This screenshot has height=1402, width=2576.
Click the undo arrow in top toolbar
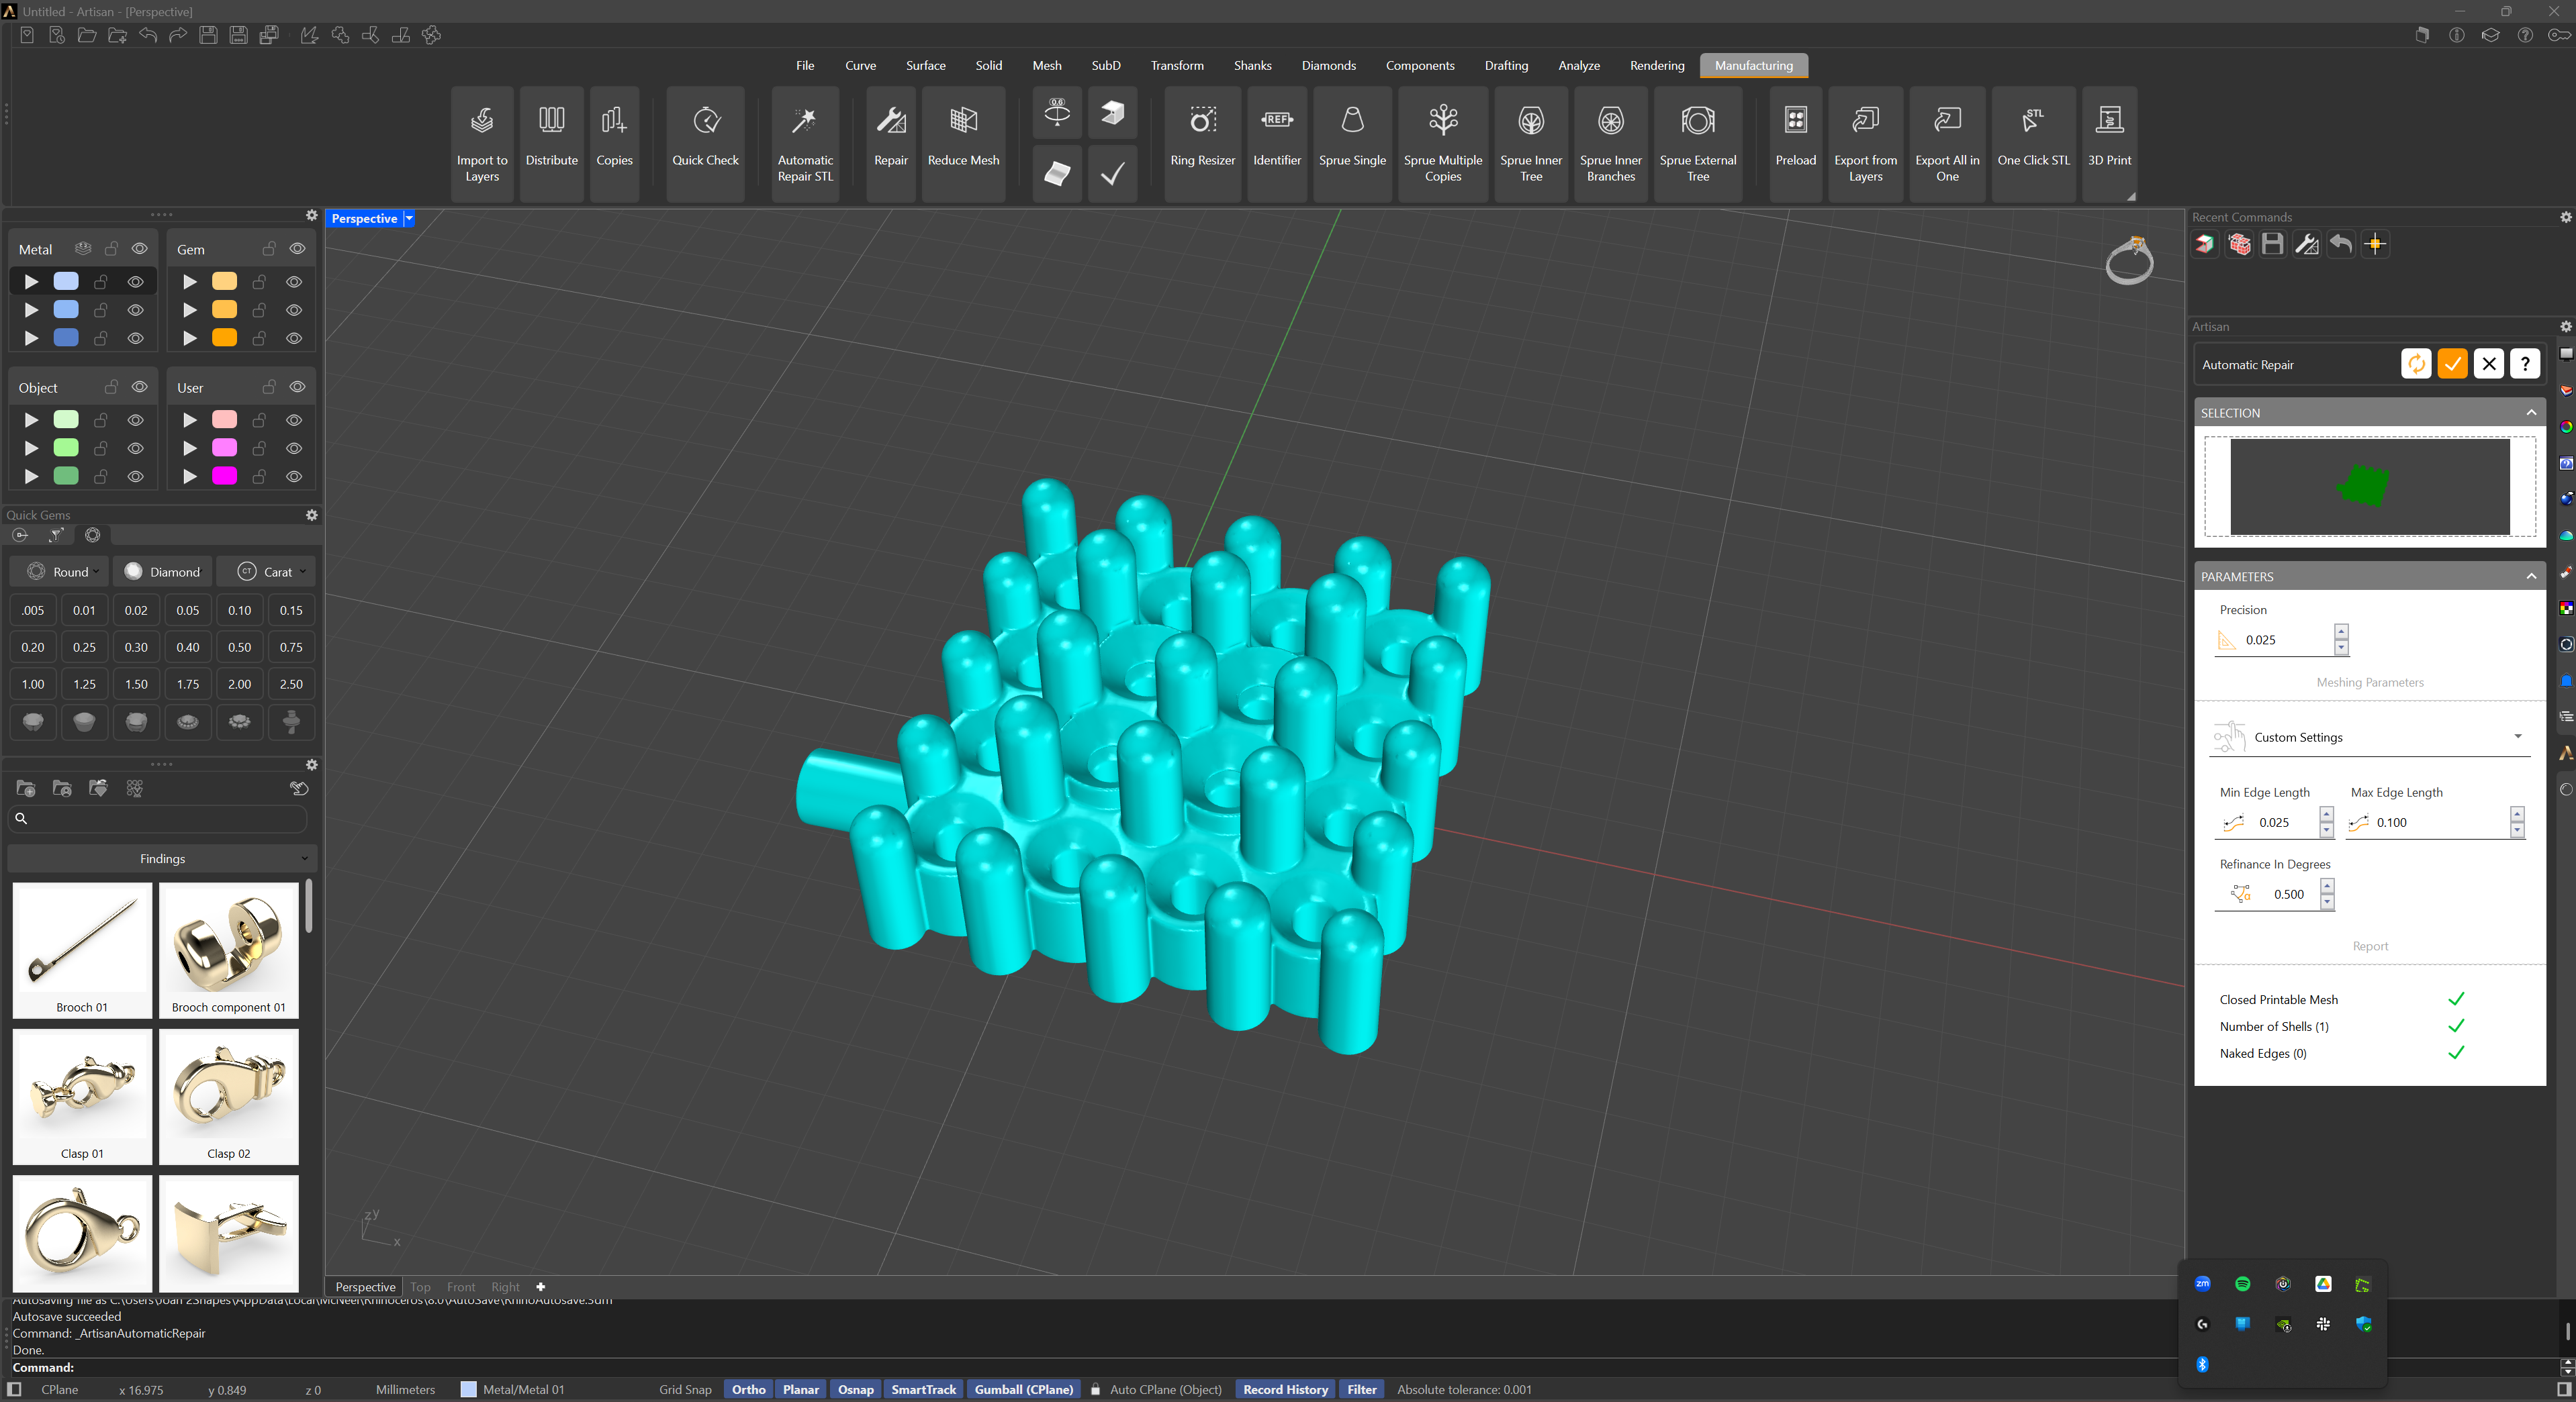point(148,35)
